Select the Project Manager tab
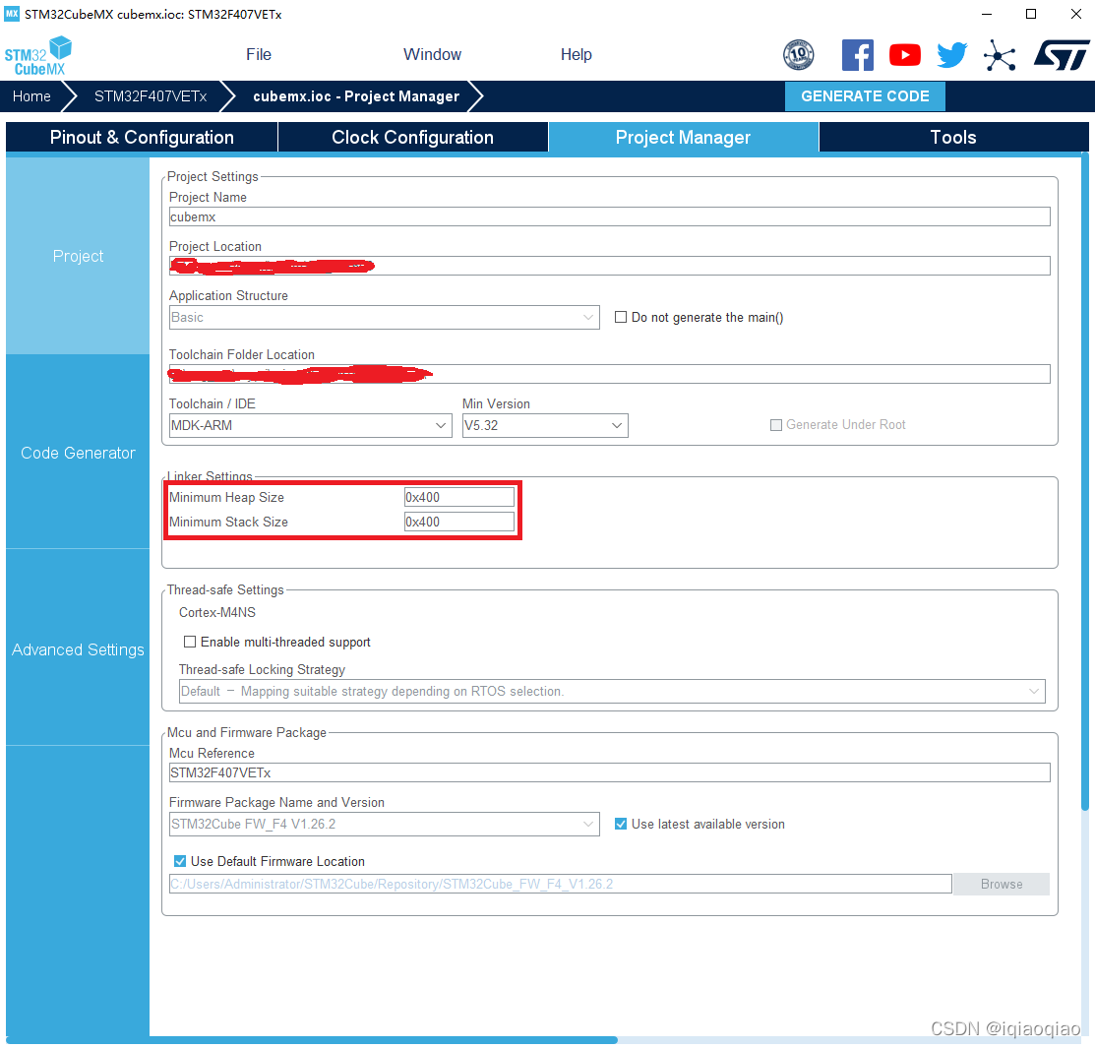The width and height of the screenshot is (1095, 1048). pyautogui.click(x=683, y=137)
